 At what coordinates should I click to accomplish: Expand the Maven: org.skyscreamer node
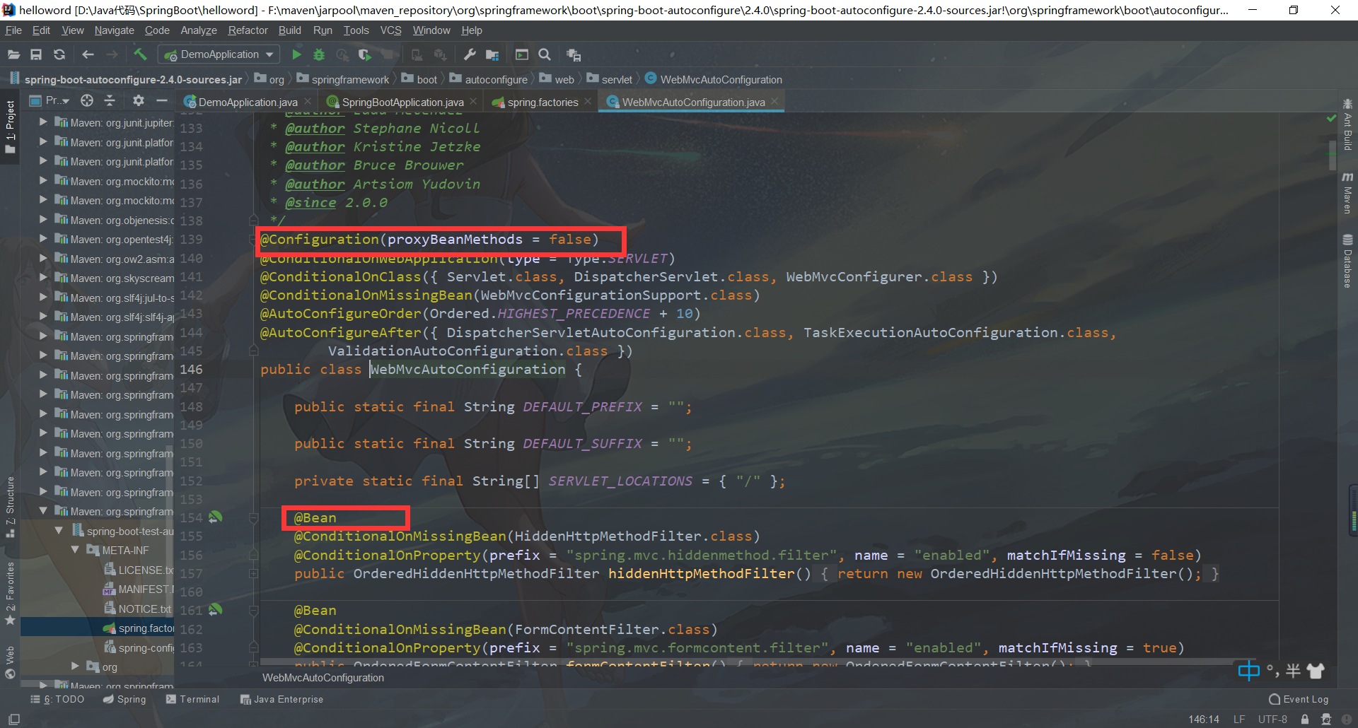[43, 278]
